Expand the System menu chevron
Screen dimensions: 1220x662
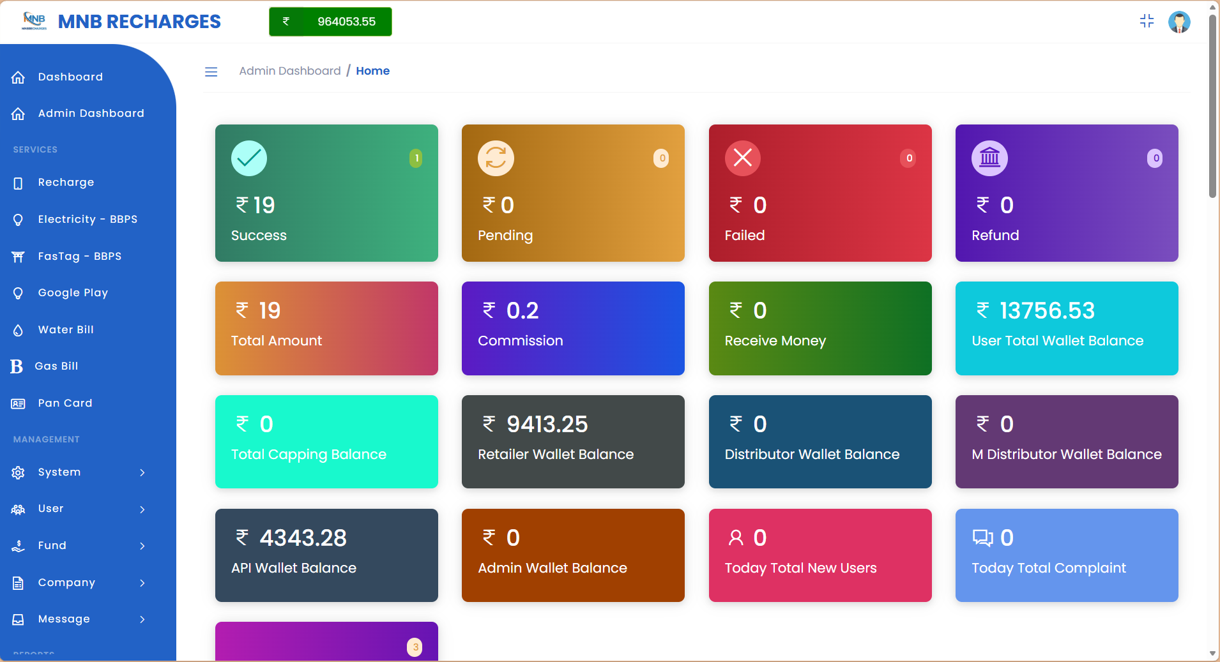(x=142, y=472)
